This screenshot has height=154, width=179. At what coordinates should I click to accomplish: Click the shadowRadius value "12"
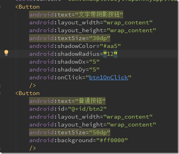click(x=110, y=54)
